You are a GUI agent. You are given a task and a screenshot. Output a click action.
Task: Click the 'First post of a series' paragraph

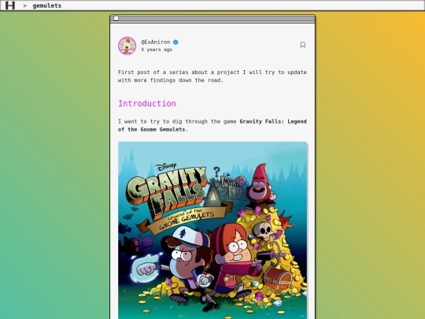[213, 76]
